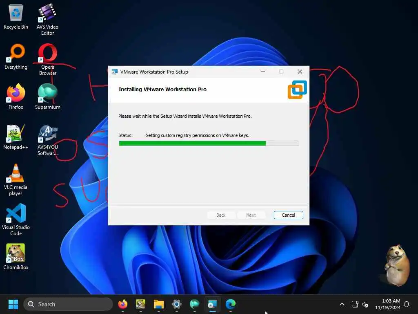418x314 pixels.
Task: Open the beaver app in taskbar
Action: [140, 304]
